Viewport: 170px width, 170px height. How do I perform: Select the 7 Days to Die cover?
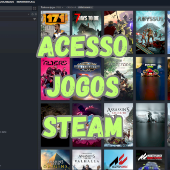87,32
